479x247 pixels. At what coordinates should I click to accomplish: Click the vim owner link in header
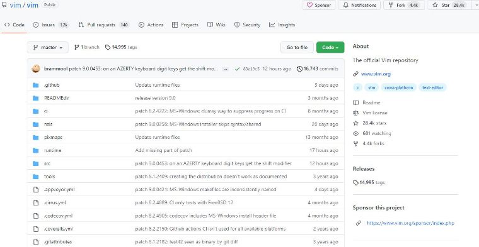[x=15, y=6]
